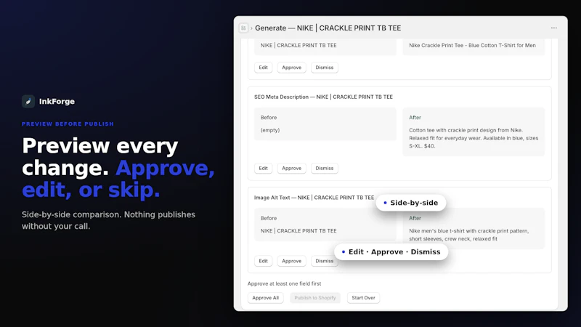
Task: Edit the Image Alt Text field
Action: pyautogui.click(x=263, y=261)
